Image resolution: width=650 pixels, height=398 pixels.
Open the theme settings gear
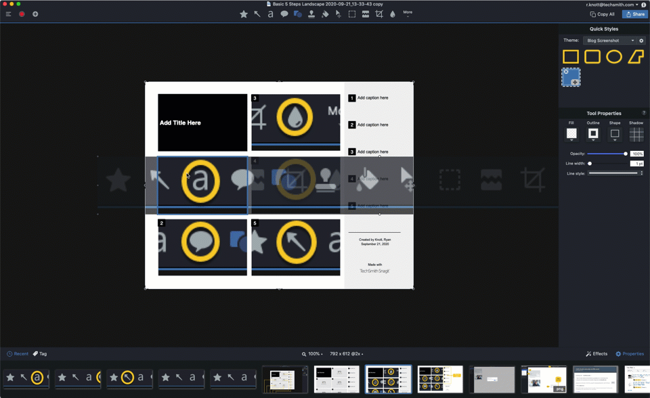coord(641,41)
